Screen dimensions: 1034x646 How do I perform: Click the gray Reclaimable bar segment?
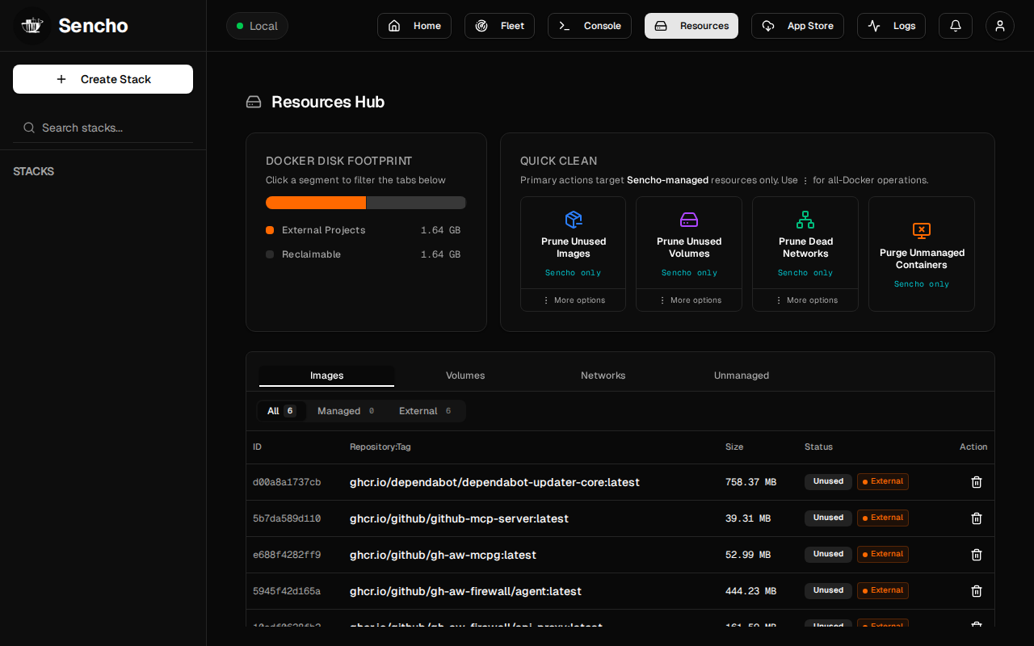click(416, 203)
